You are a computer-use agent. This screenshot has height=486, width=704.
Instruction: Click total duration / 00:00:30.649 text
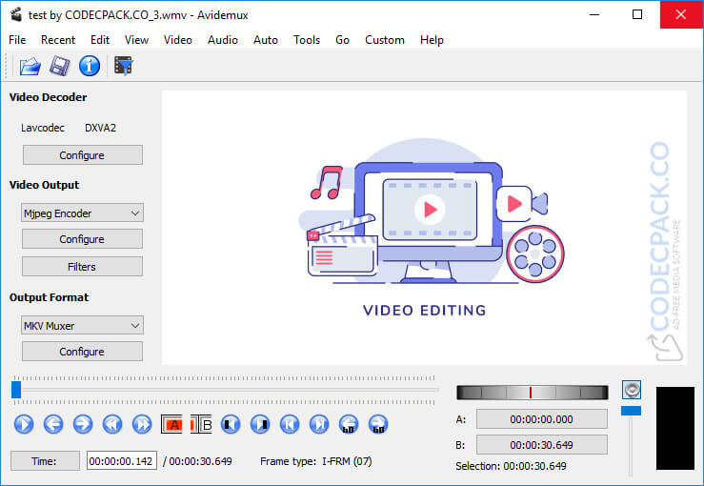(197, 461)
